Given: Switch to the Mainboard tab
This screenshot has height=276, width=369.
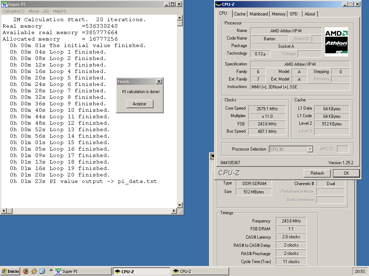Looking at the screenshot, I should coord(259,14).
